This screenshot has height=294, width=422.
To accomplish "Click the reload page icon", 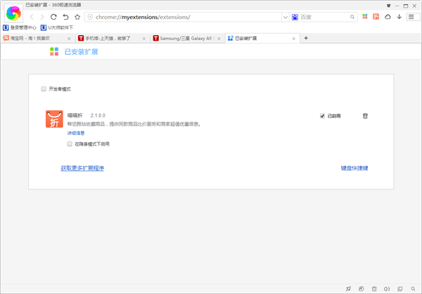I will click(53, 16).
